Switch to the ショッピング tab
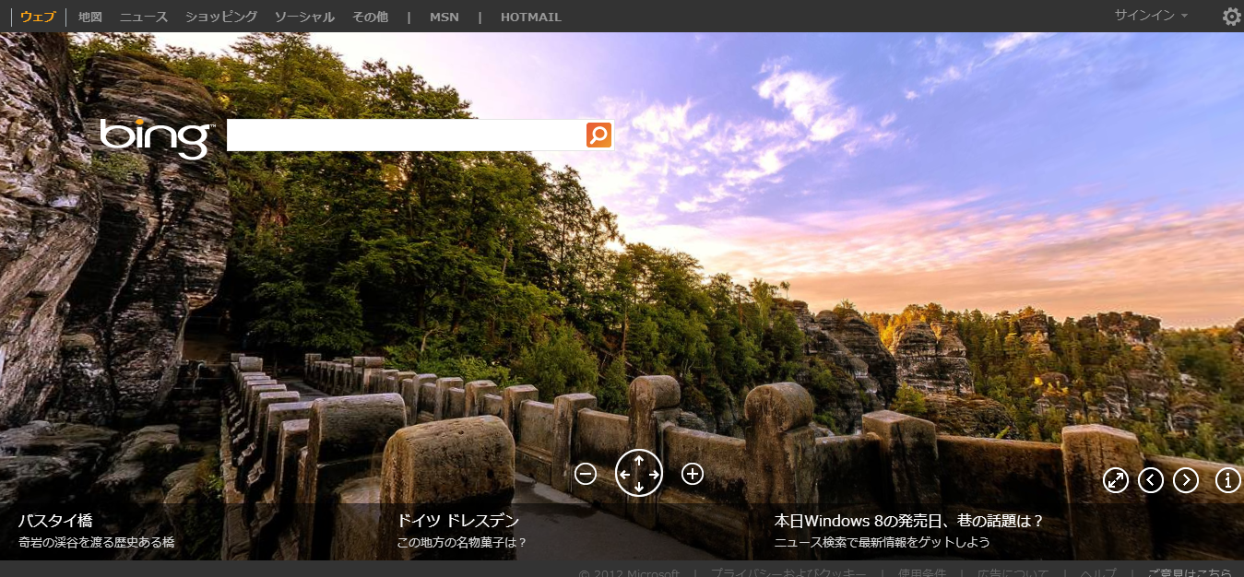 click(x=221, y=17)
